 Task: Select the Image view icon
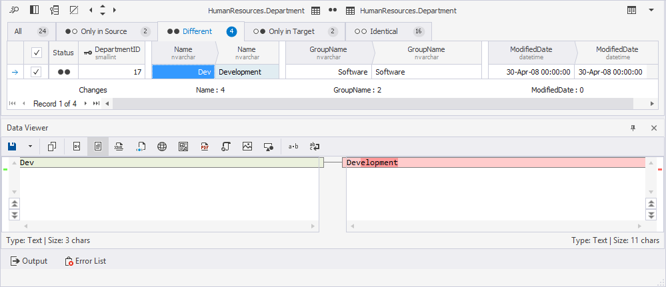(247, 146)
